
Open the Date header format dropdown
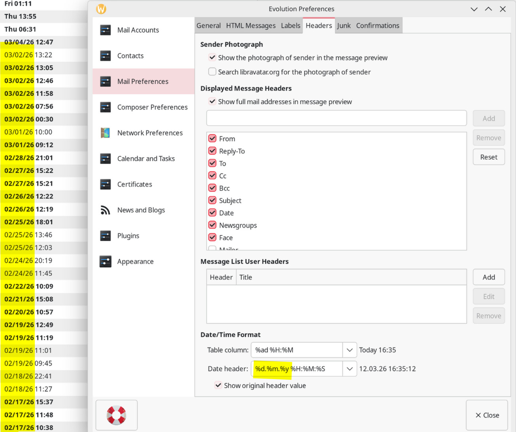coord(350,369)
